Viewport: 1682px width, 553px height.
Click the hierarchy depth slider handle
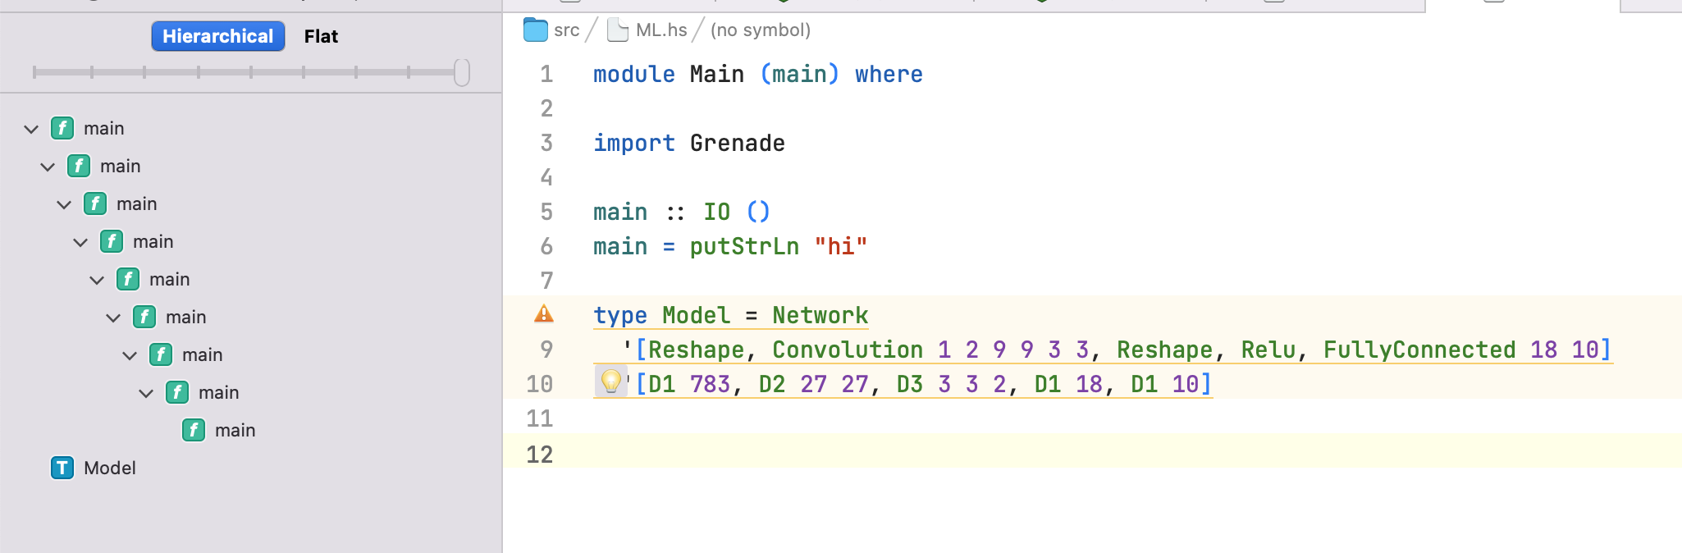(x=462, y=72)
